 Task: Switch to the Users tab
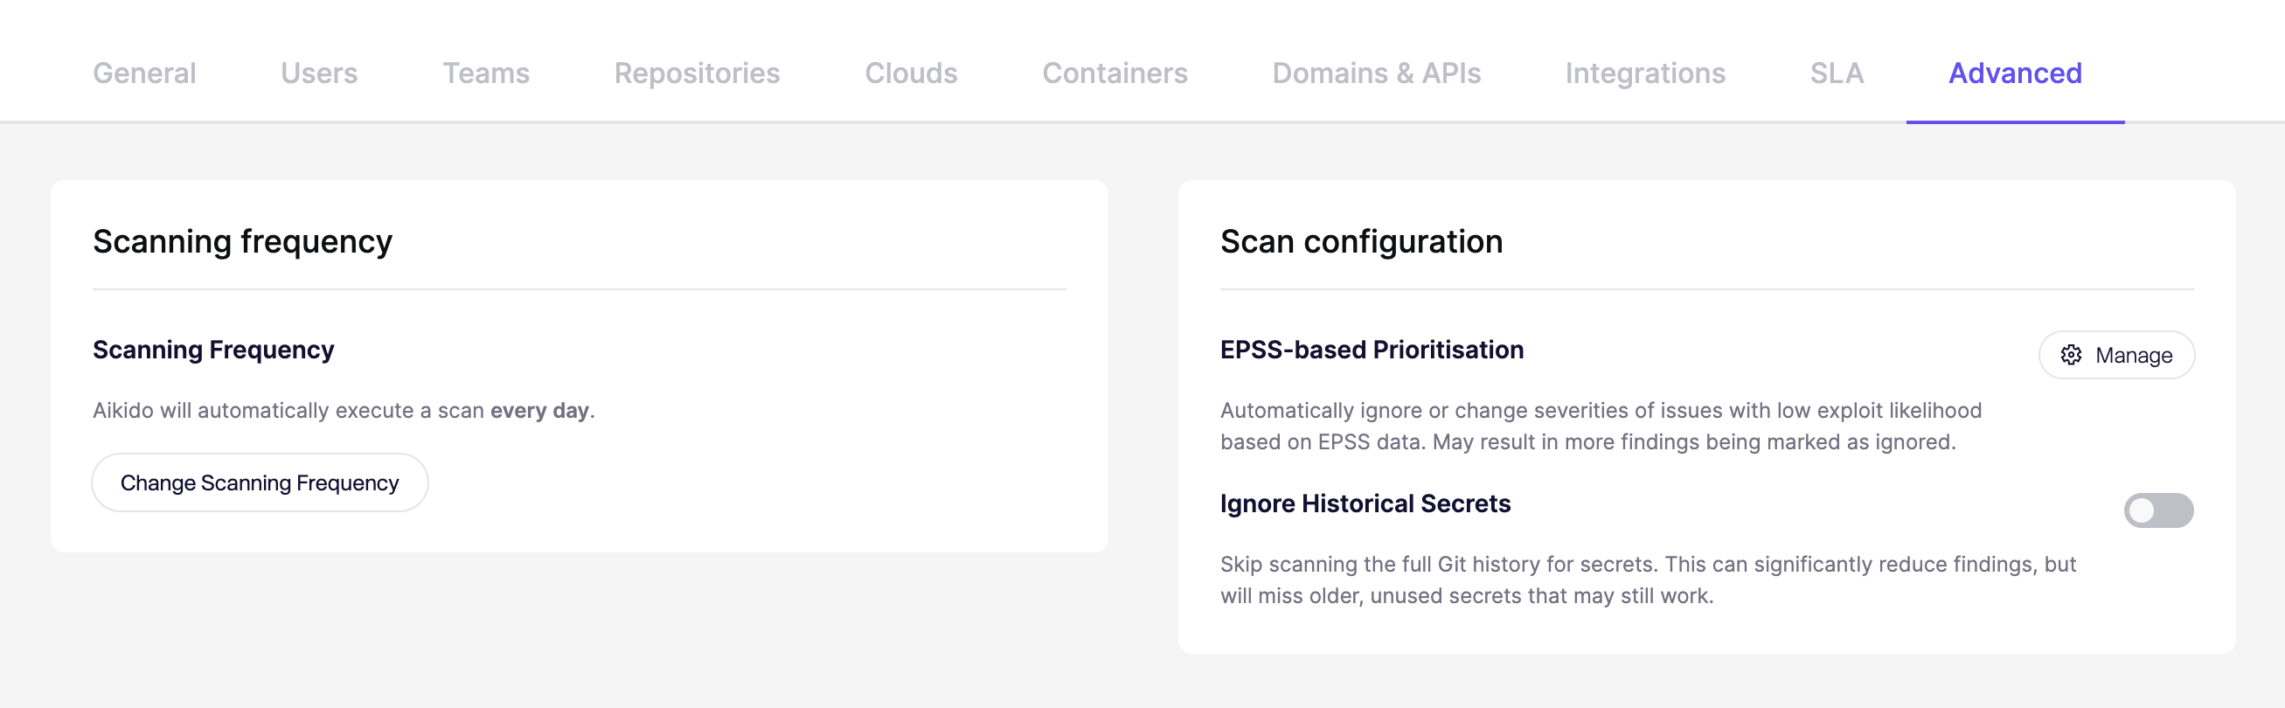coord(319,73)
